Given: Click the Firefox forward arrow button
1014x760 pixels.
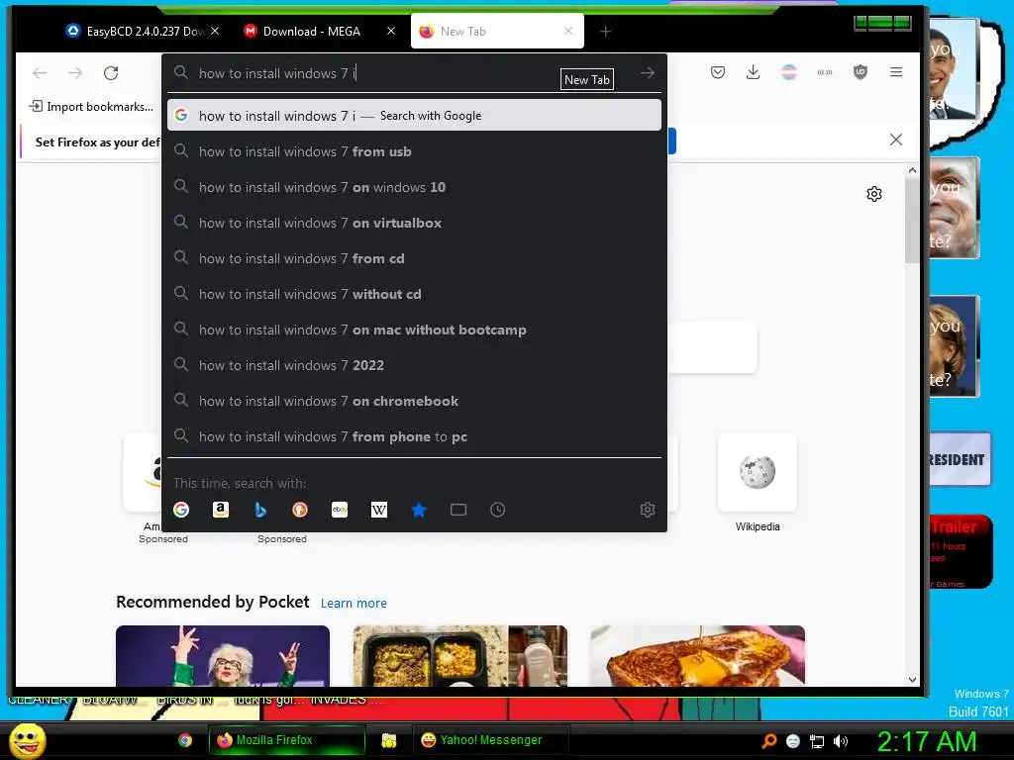Looking at the screenshot, I should pyautogui.click(x=75, y=73).
